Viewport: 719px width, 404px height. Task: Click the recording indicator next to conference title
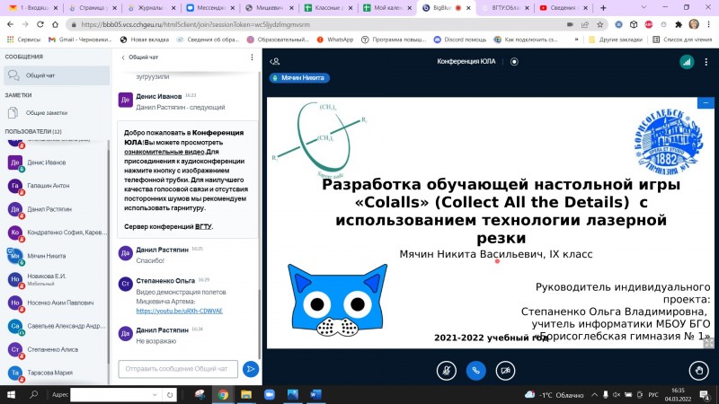coord(514,61)
